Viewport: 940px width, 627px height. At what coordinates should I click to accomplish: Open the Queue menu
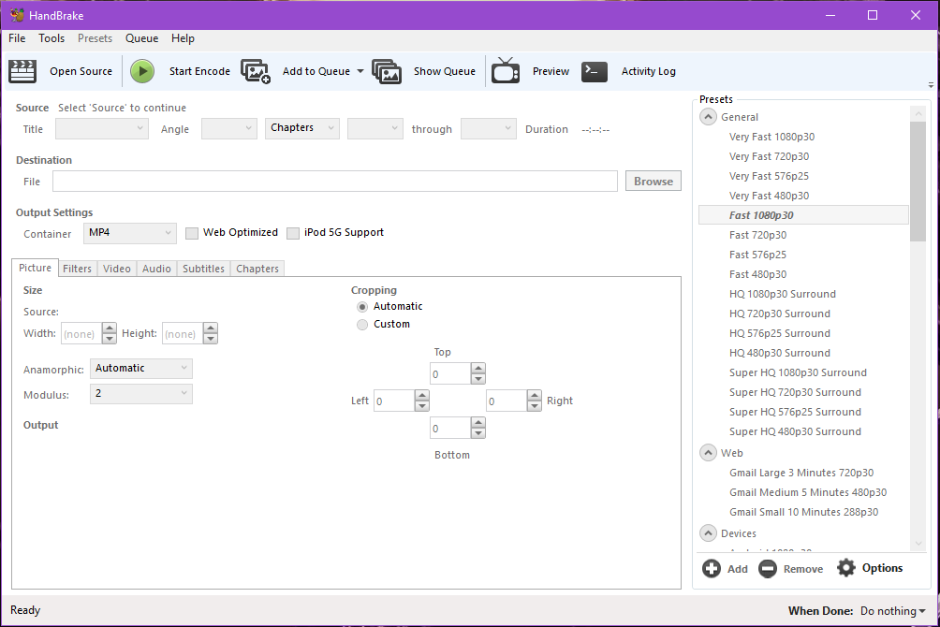click(x=141, y=38)
